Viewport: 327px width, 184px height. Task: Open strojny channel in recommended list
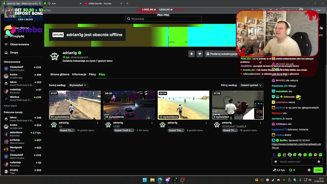point(22,171)
